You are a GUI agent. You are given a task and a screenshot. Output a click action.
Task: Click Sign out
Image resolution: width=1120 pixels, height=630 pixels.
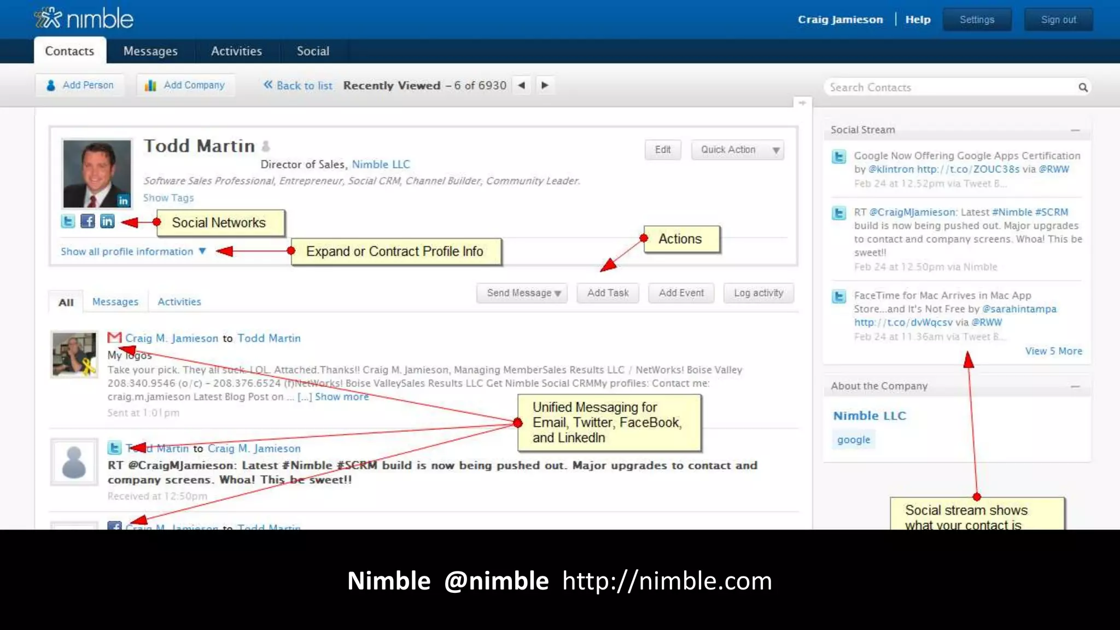[x=1058, y=20]
